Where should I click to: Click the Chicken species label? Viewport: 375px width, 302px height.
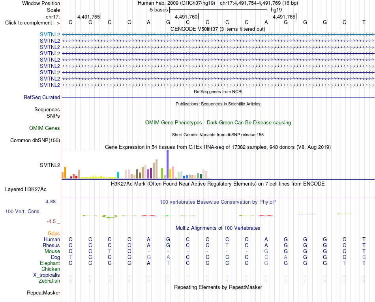pos(51,269)
